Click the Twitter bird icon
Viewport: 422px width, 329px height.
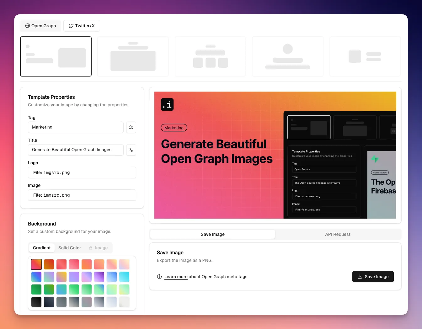pyautogui.click(x=71, y=26)
